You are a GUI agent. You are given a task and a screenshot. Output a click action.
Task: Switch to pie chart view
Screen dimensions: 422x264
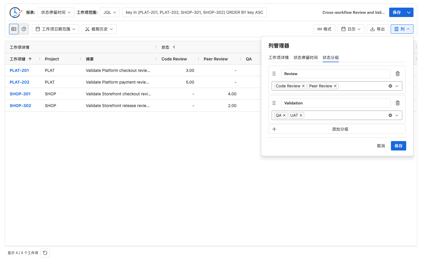pos(24,29)
